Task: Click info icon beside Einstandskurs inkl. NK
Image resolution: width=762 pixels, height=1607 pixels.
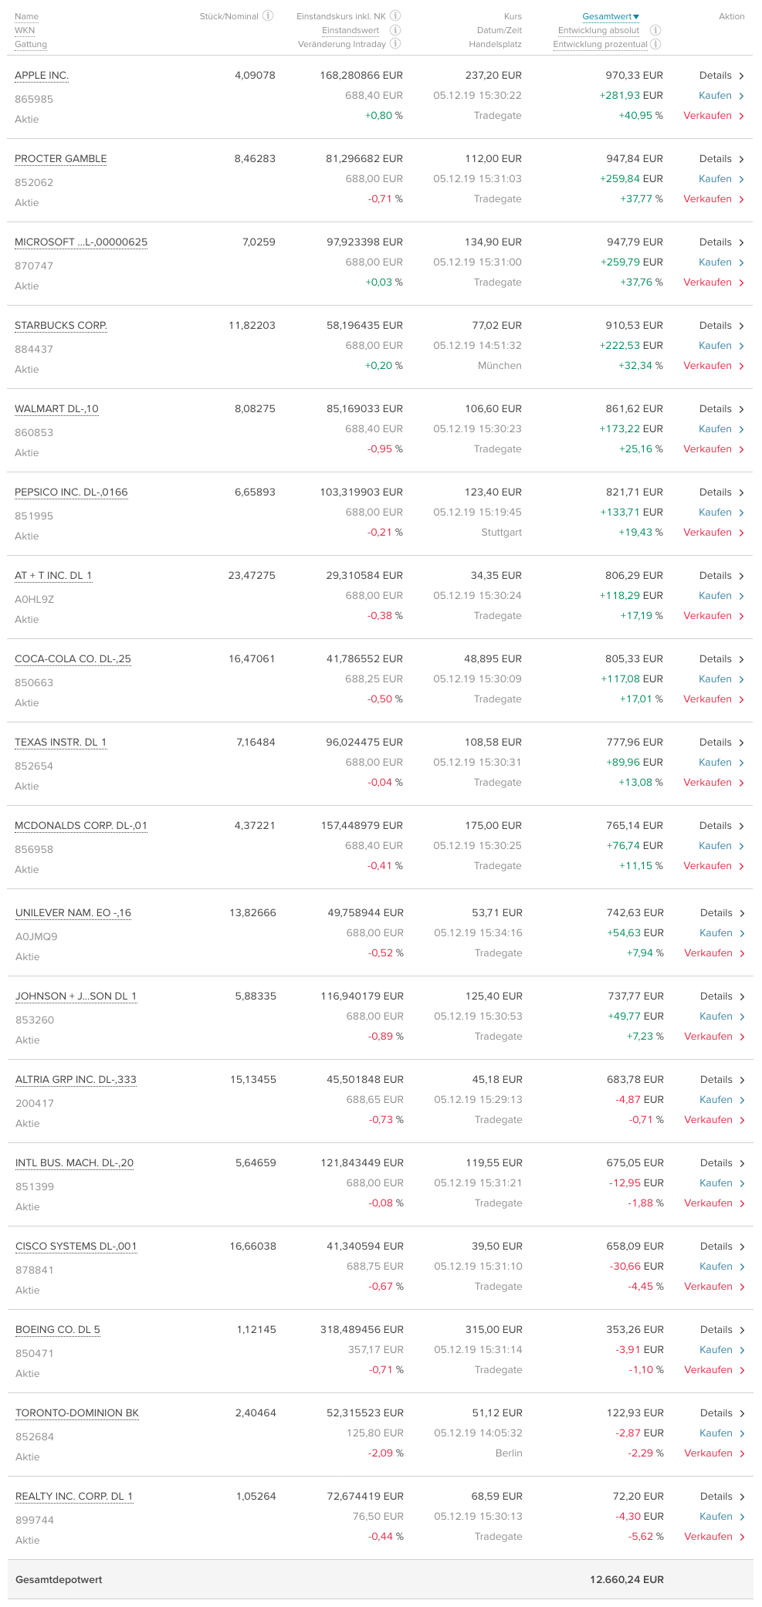Action: [395, 15]
